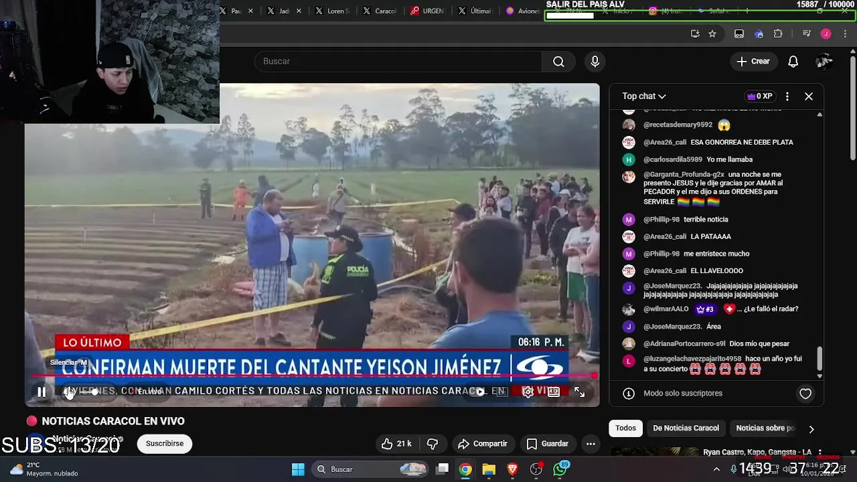Open more actions three-dot menu under video
The height and width of the screenshot is (482, 857).
coord(591,444)
